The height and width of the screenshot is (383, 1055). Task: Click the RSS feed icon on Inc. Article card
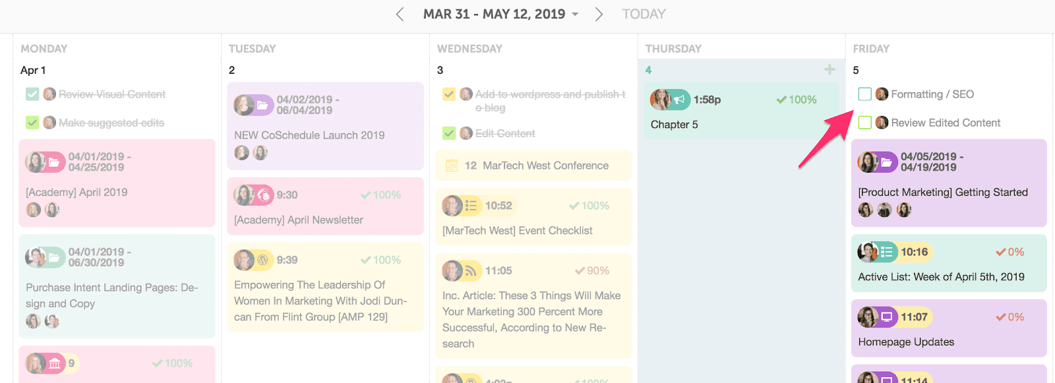[471, 271]
